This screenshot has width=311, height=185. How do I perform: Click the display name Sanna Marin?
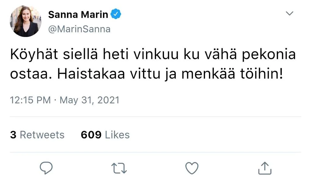[78, 14]
